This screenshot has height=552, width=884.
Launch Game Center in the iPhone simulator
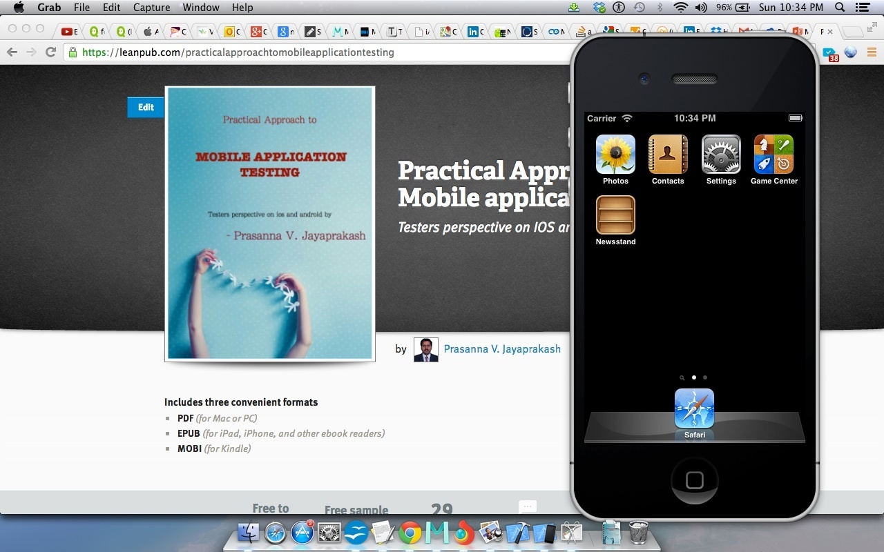click(x=773, y=153)
